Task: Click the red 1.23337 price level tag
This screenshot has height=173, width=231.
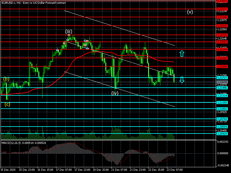Action: (x=222, y=9)
